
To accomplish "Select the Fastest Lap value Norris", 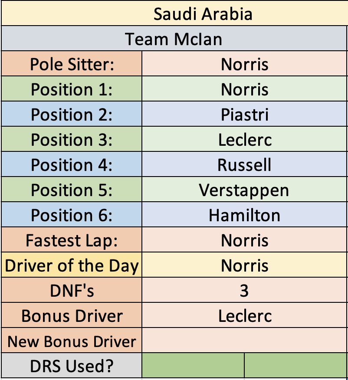I will 244,240.
